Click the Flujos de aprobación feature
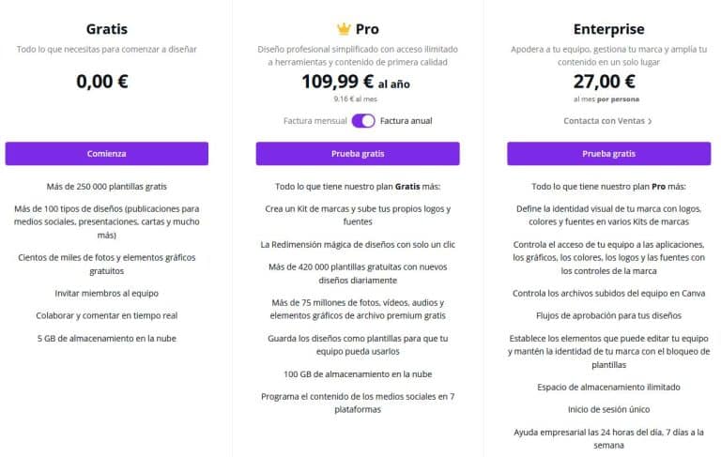Viewport: 721px width, 457px height. (x=607, y=316)
